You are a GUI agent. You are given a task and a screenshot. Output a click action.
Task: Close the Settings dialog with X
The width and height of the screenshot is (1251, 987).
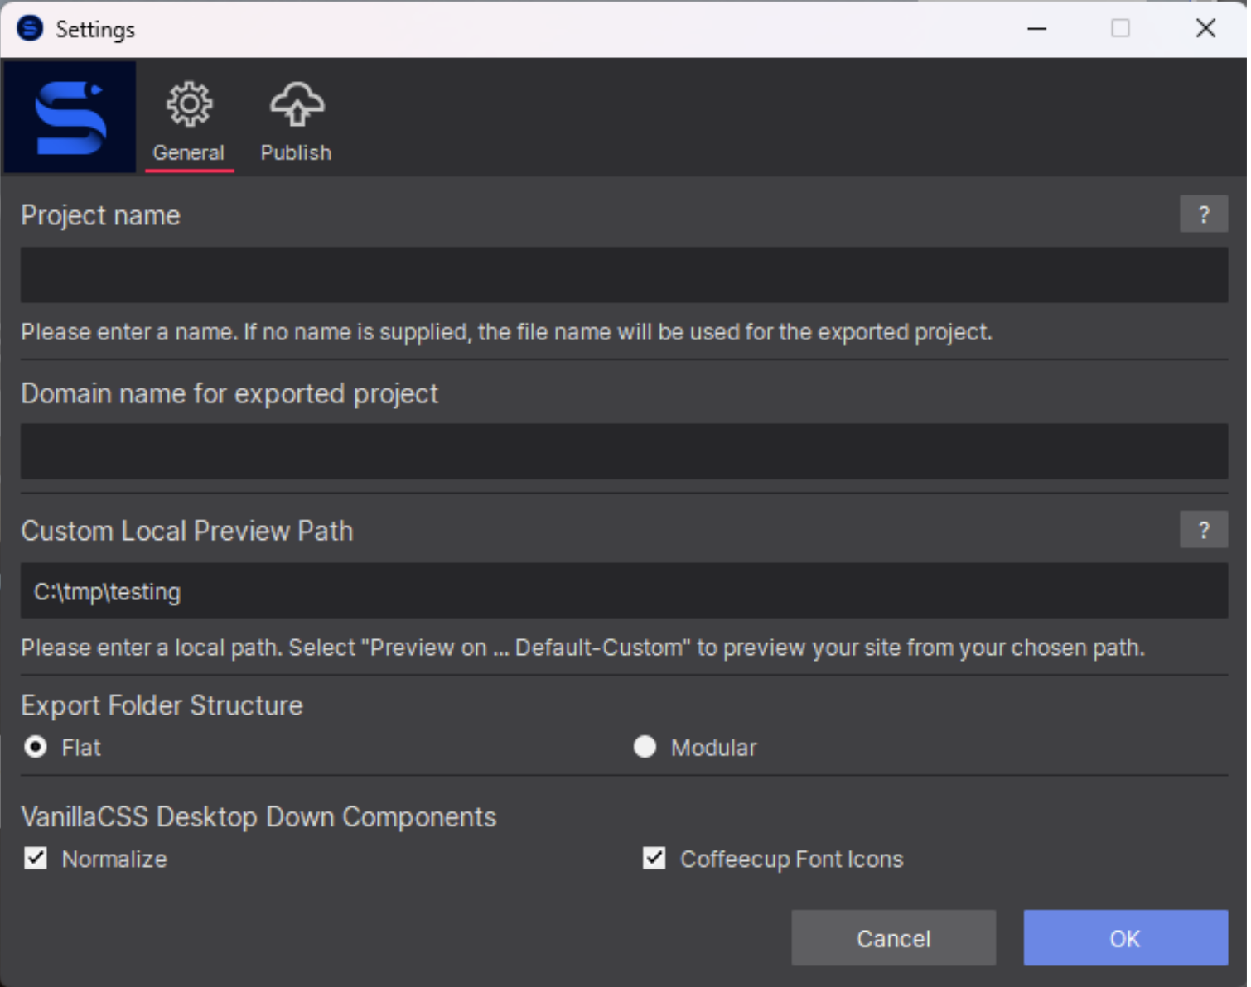(1205, 29)
